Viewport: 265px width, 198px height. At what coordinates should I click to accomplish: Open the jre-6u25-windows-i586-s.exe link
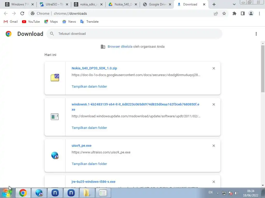pyautogui.click(x=93, y=182)
